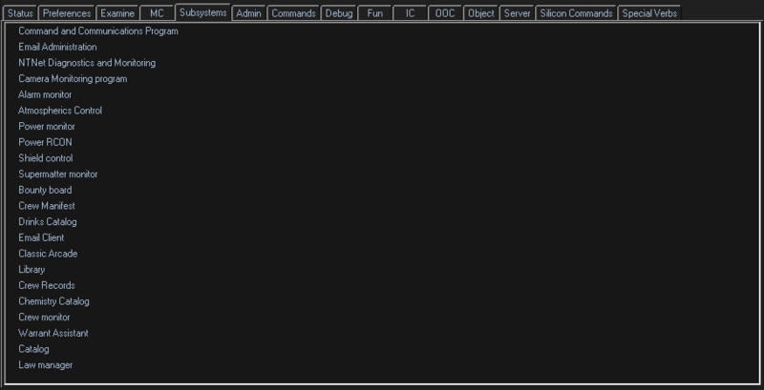The image size is (764, 390).
Task: Open the Drinks Catalog
Action: click(x=47, y=222)
